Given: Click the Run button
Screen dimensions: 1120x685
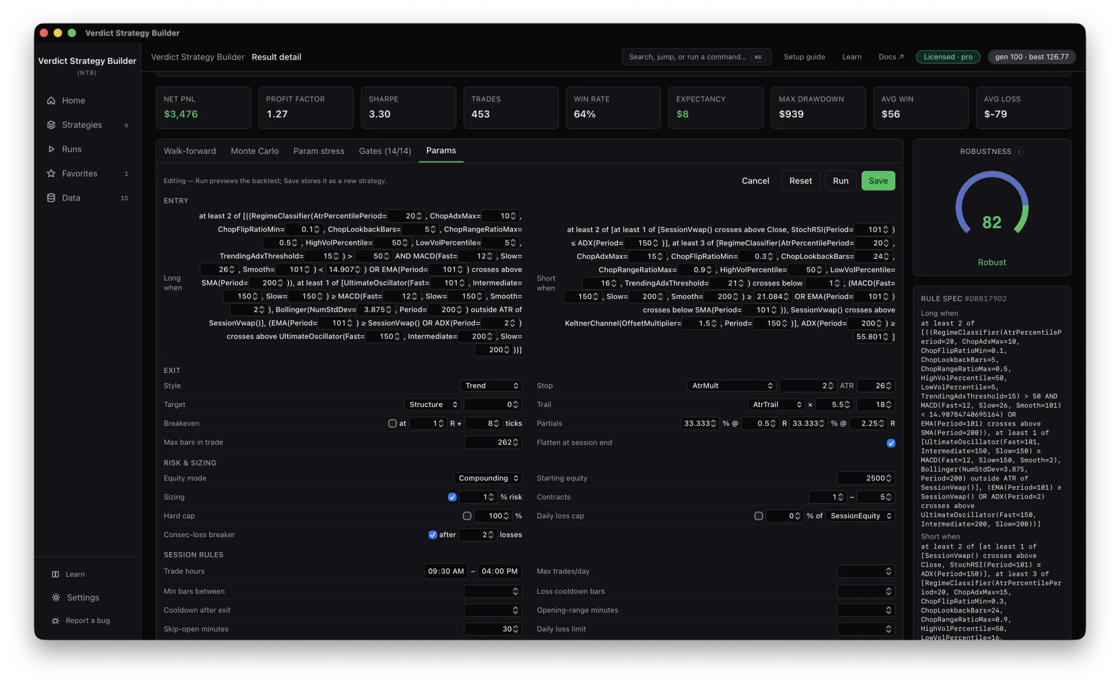Looking at the screenshot, I should (x=841, y=181).
